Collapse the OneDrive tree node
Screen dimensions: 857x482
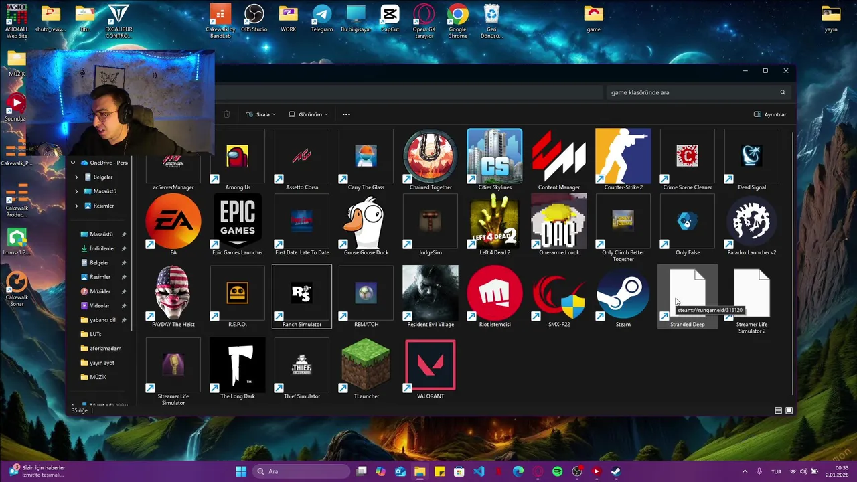click(x=74, y=163)
